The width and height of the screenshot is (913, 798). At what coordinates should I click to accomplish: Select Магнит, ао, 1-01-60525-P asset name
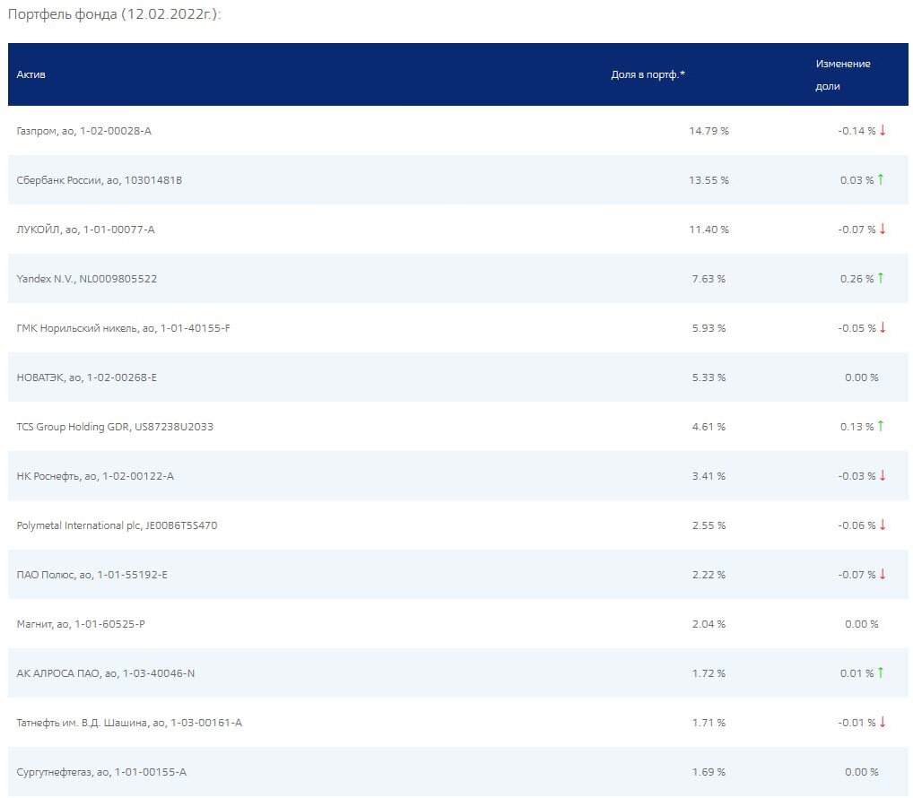click(x=81, y=624)
